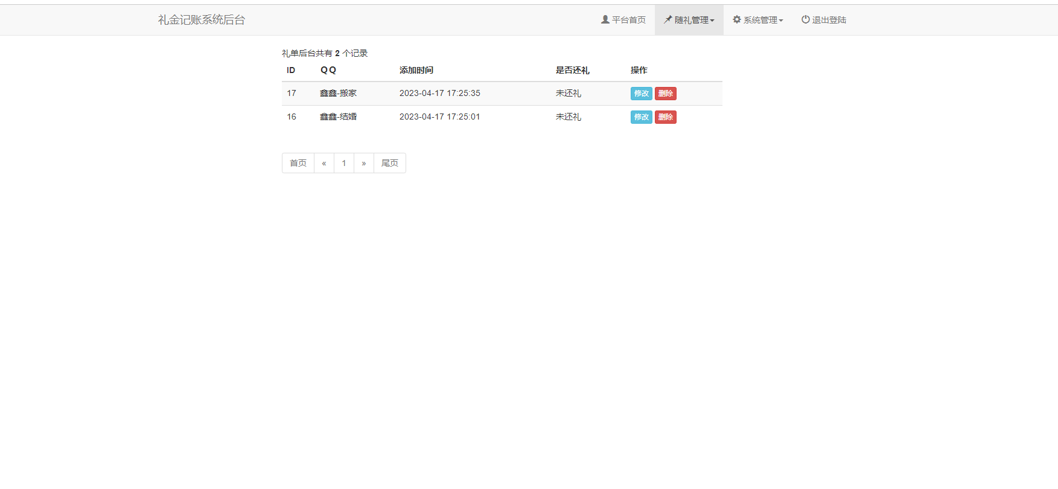
Task: Click the user icon beside 平台首页
Action: (605, 19)
